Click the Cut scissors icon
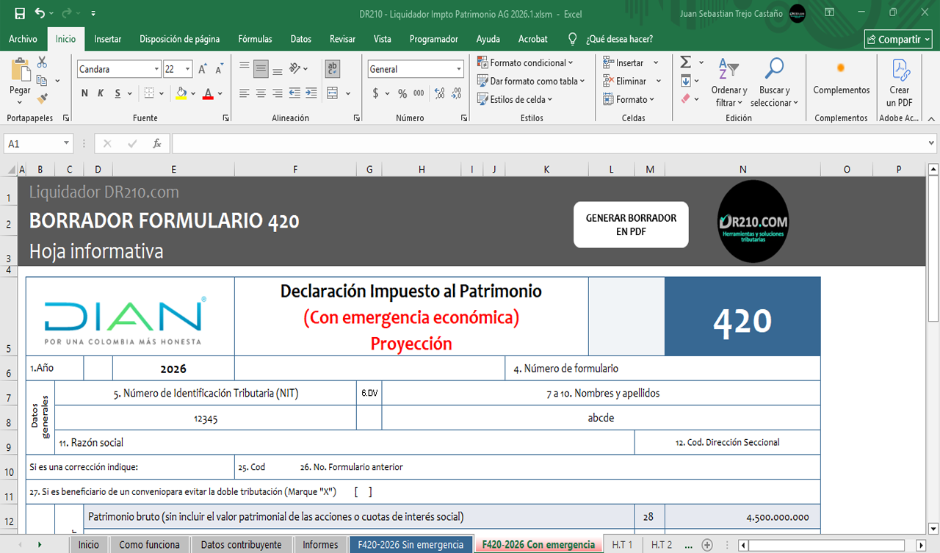Image resolution: width=940 pixels, height=553 pixels. point(42,62)
